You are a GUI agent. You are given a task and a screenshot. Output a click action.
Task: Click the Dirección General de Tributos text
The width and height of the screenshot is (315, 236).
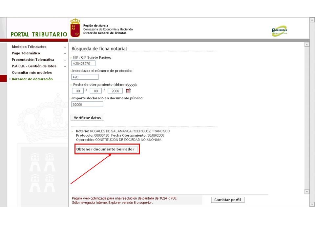pos(105,33)
